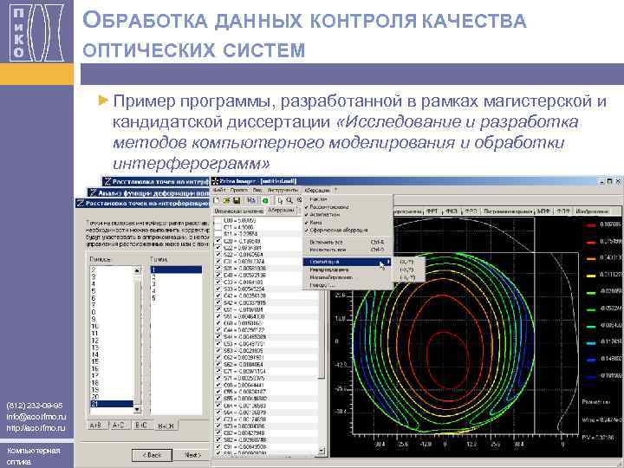Click the green square toolbar icon

pos(265,200)
